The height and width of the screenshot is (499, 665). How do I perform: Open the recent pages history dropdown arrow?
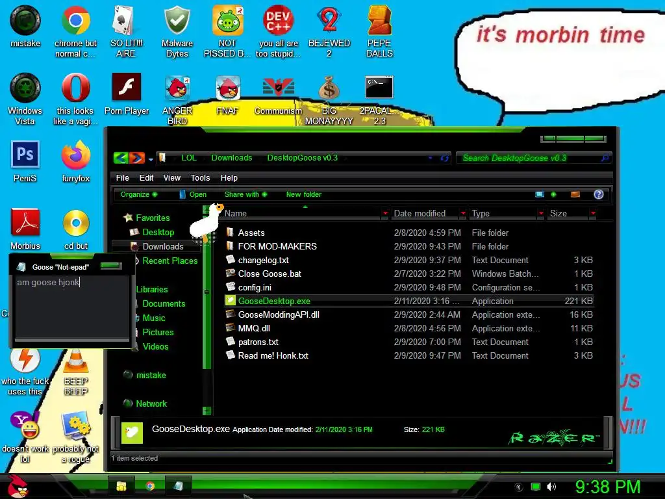(x=151, y=160)
